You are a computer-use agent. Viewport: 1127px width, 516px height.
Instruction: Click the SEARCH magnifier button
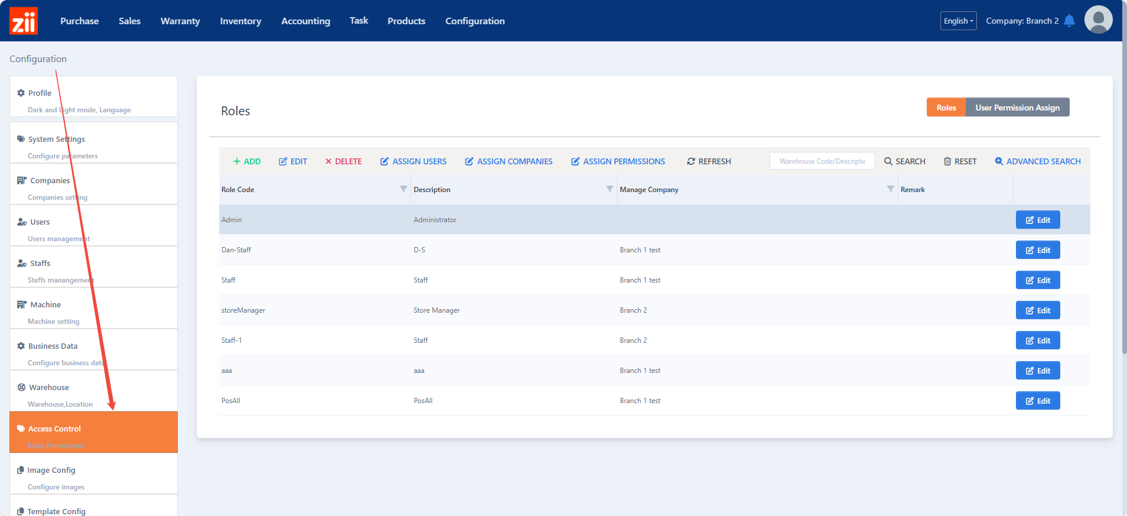pyautogui.click(x=904, y=161)
